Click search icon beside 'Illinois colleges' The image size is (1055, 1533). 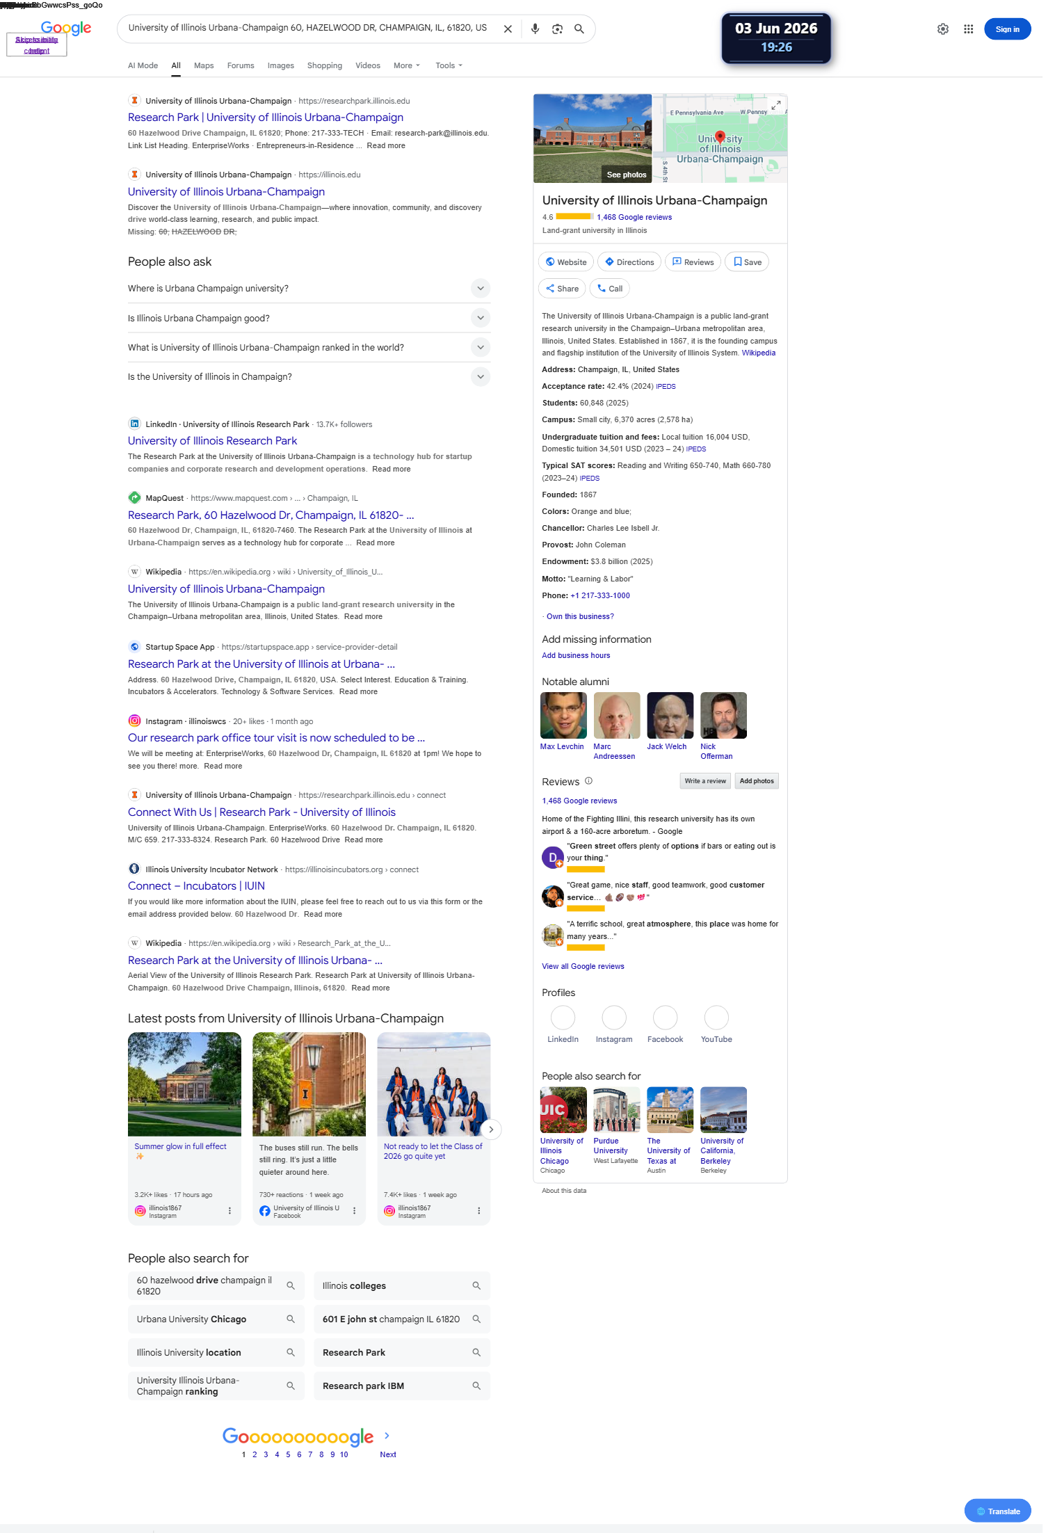(x=476, y=1285)
